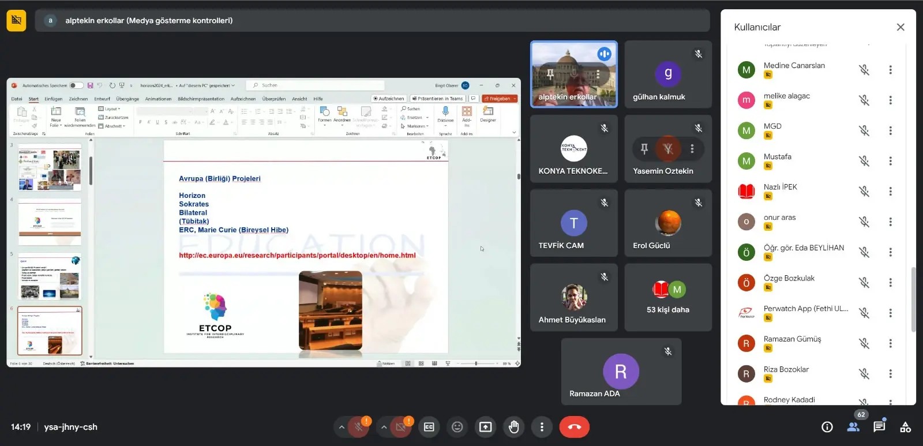
Task: Close the Kullanıcılar side panel
Action: coord(901,27)
